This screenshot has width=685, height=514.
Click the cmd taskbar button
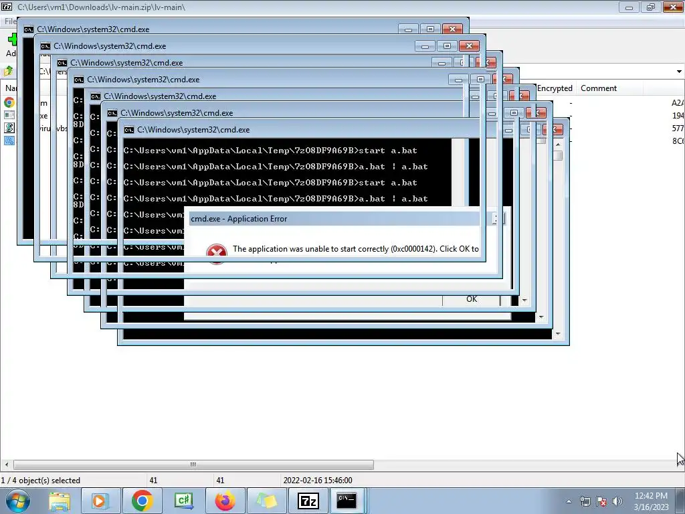coord(347,501)
